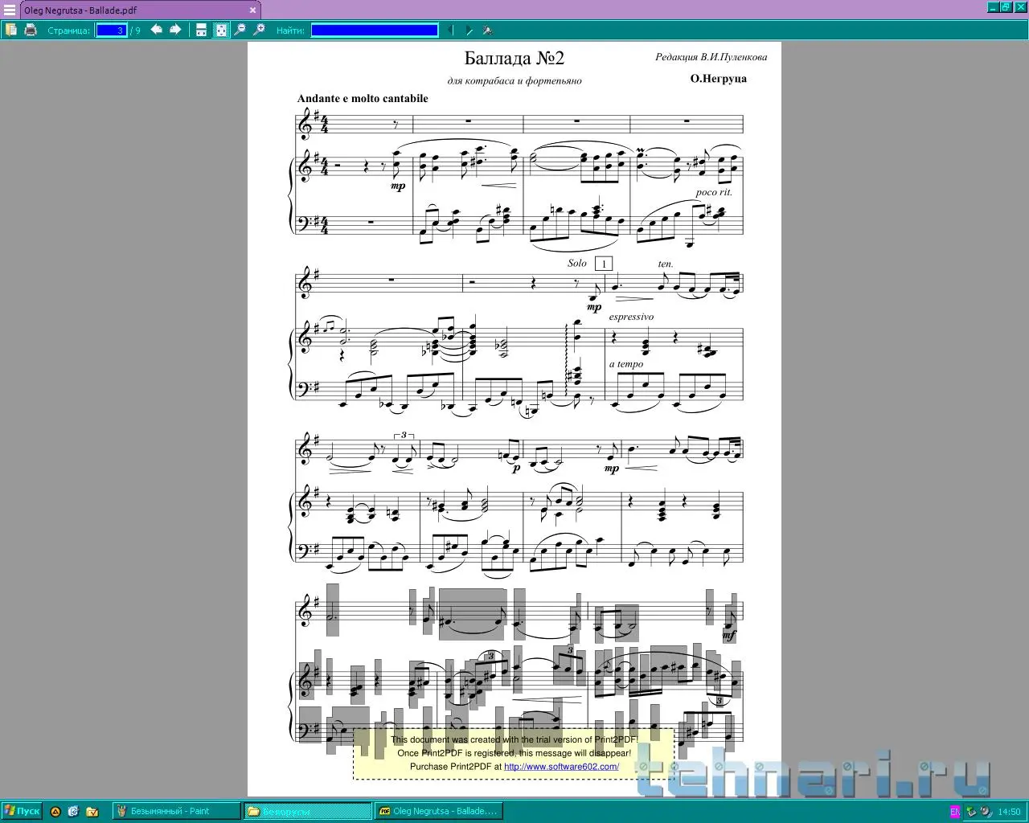Go to the previous page arrow
Viewport: 1029px width, 823px height.
point(156,30)
